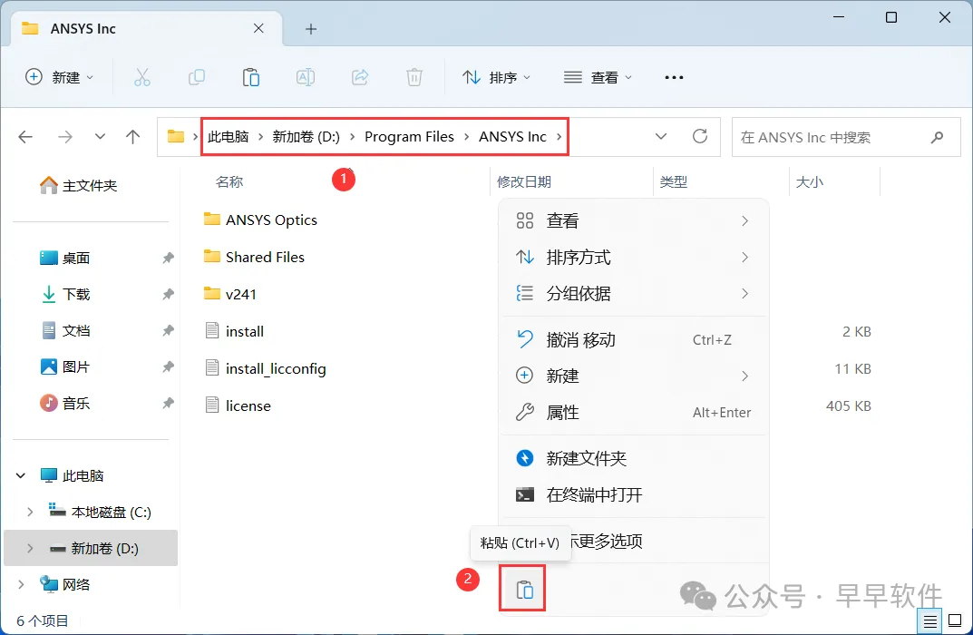This screenshot has height=635, width=973.
Task: Click the Rename icon in toolbar
Action: 306,78
